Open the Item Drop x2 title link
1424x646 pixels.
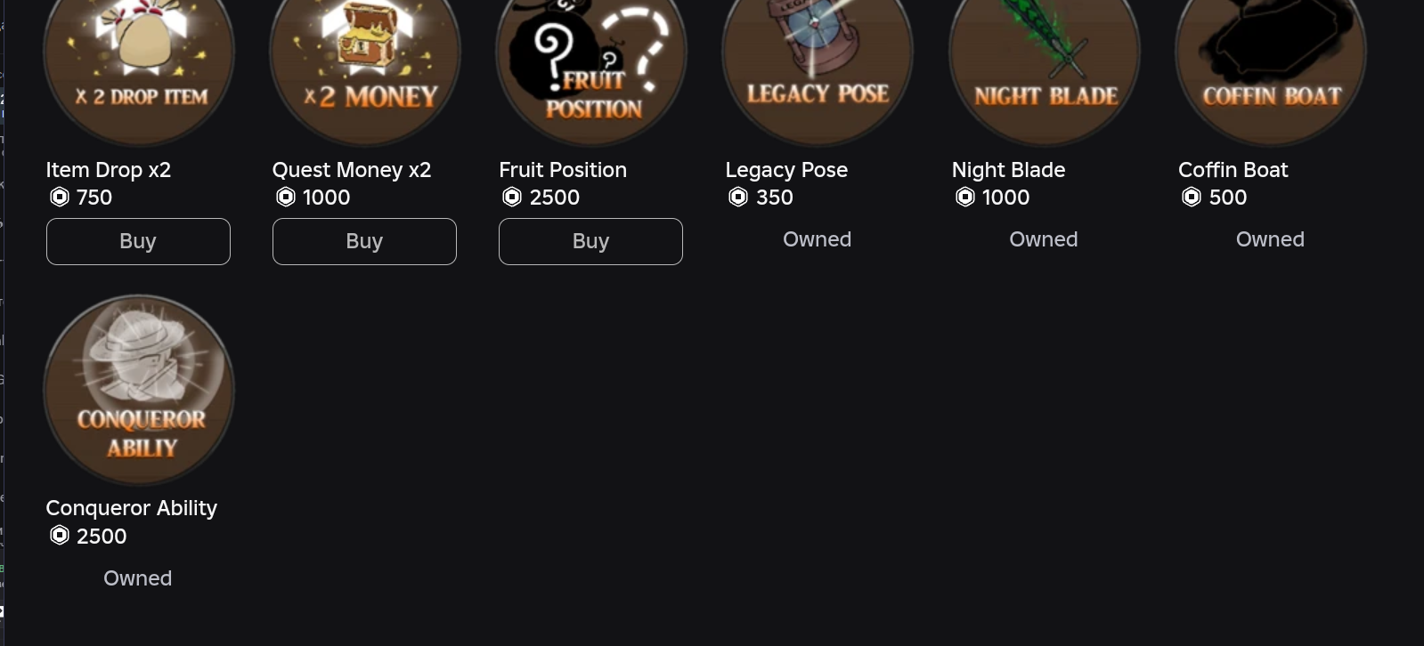(x=108, y=170)
